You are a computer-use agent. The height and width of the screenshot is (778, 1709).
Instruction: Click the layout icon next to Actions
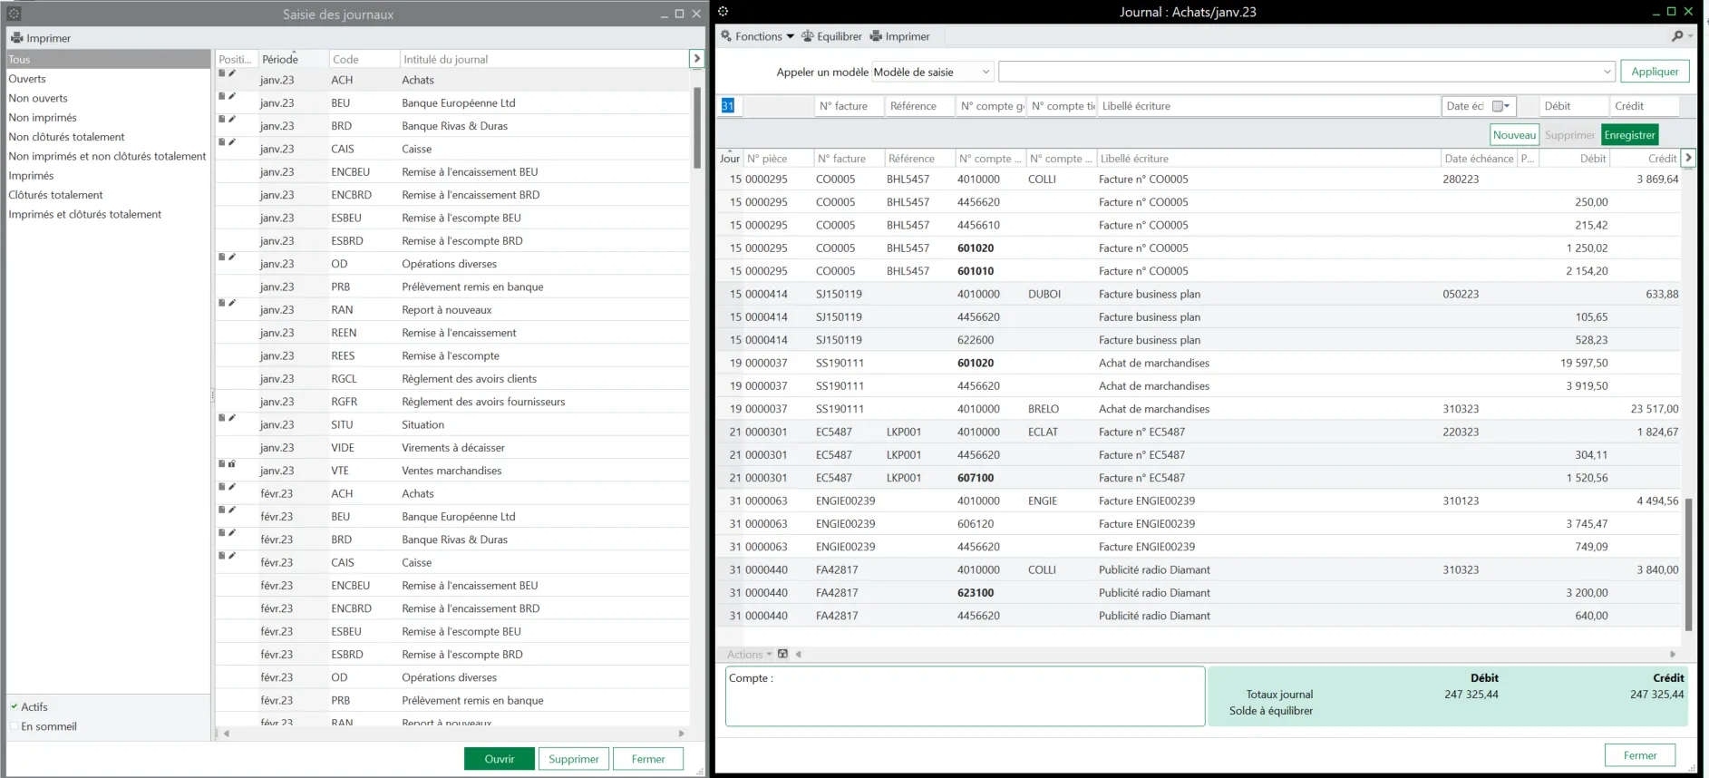point(783,654)
